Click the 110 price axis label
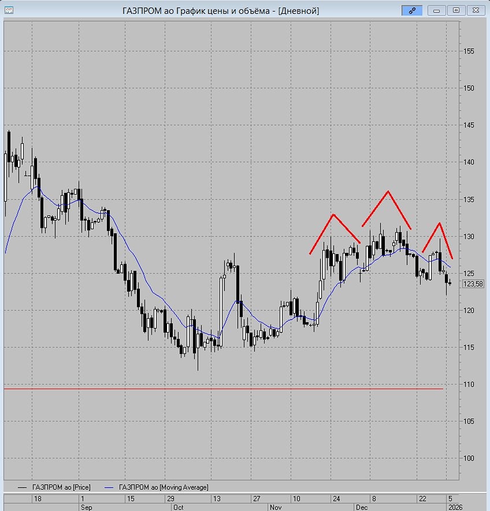Screen dimensions: 490x511 click(x=469, y=385)
